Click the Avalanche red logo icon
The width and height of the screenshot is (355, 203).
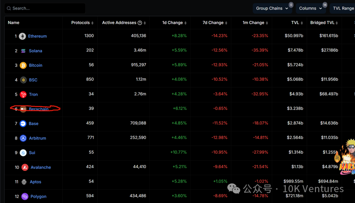25,167
